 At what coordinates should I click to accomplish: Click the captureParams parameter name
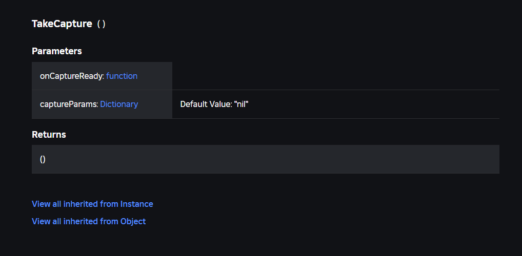[68, 104]
